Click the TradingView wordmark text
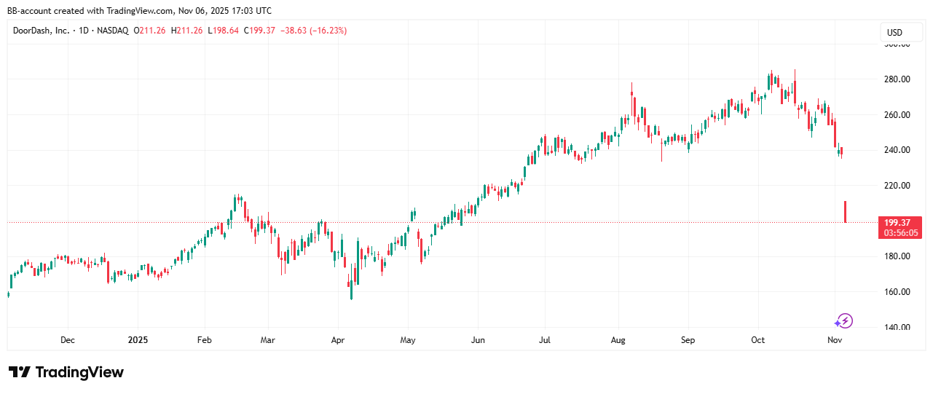 click(x=79, y=372)
